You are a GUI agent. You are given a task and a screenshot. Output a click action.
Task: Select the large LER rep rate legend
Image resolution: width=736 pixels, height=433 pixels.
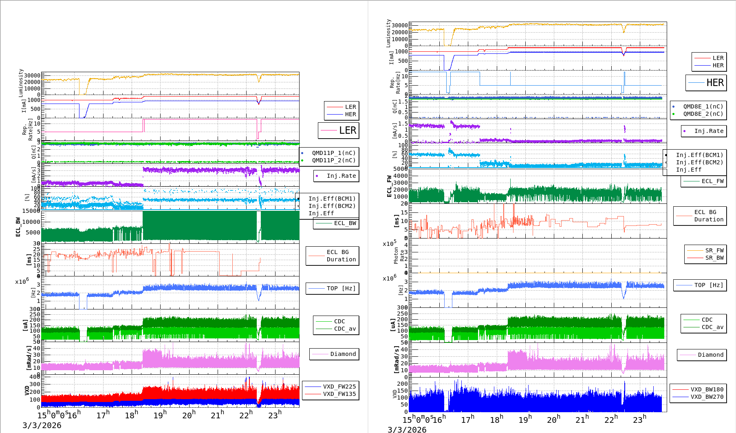[338, 130]
